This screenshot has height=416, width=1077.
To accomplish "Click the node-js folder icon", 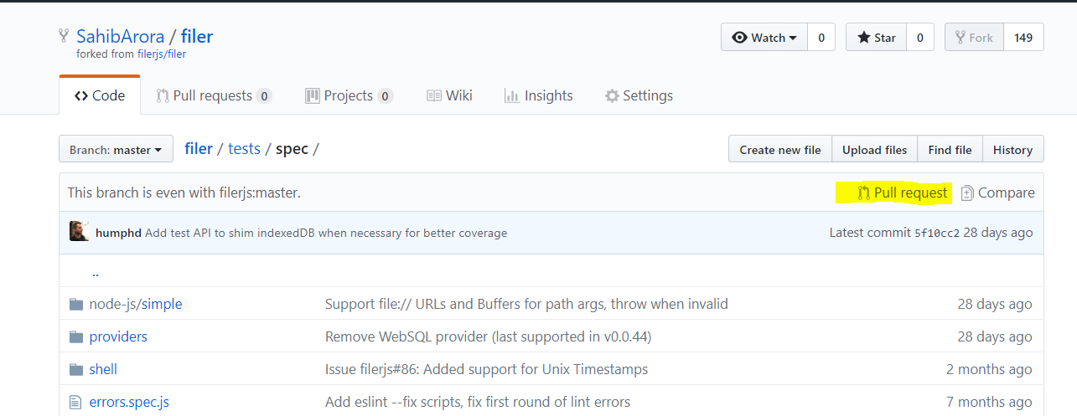I will (x=76, y=304).
